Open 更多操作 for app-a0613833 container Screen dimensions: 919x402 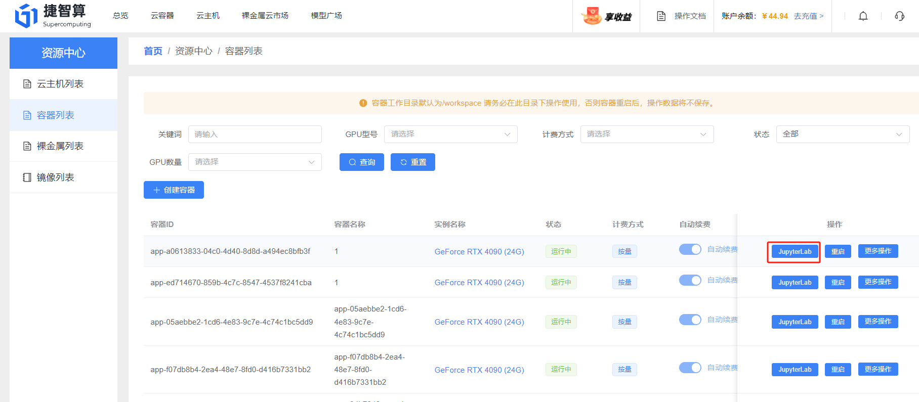click(x=878, y=251)
